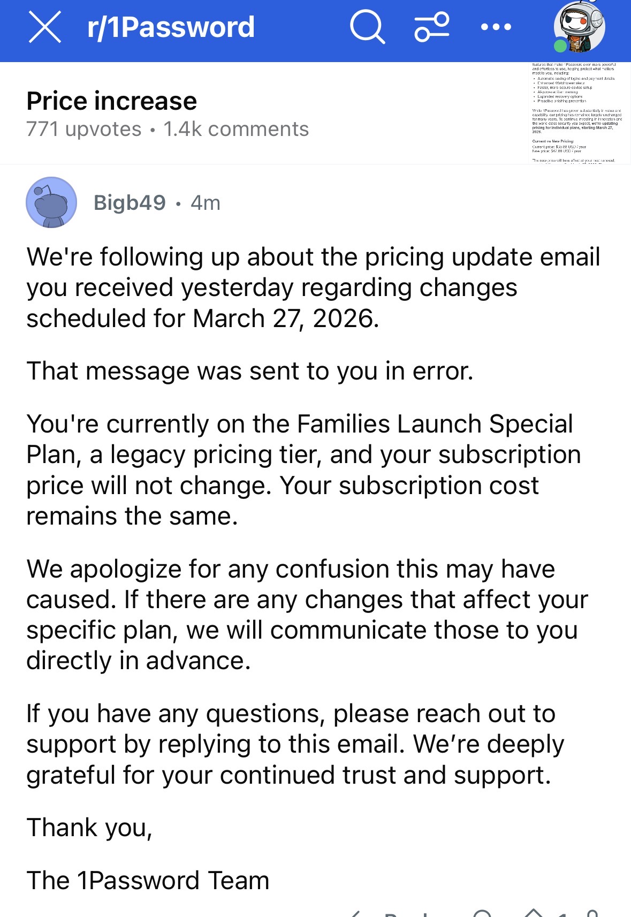Tap the 'We apologize for any confusion' paragraph
This screenshot has width=631, height=917.
307,615
